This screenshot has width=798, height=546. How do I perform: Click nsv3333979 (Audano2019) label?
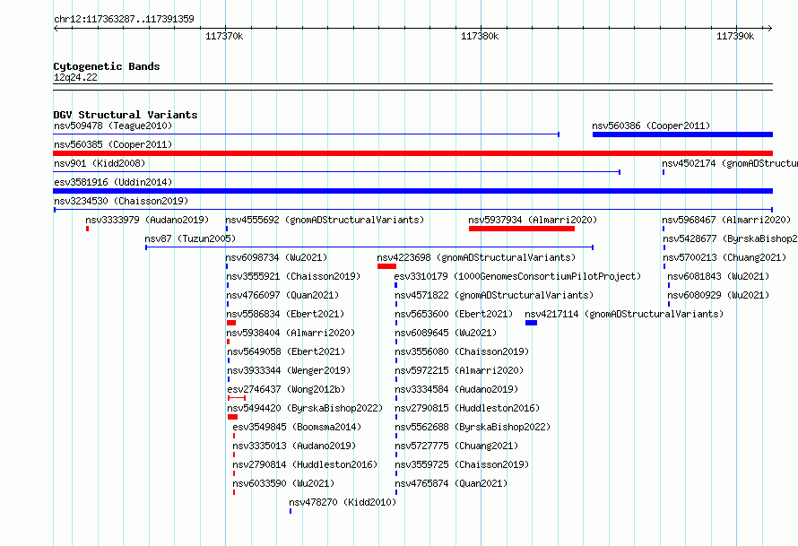(x=147, y=220)
